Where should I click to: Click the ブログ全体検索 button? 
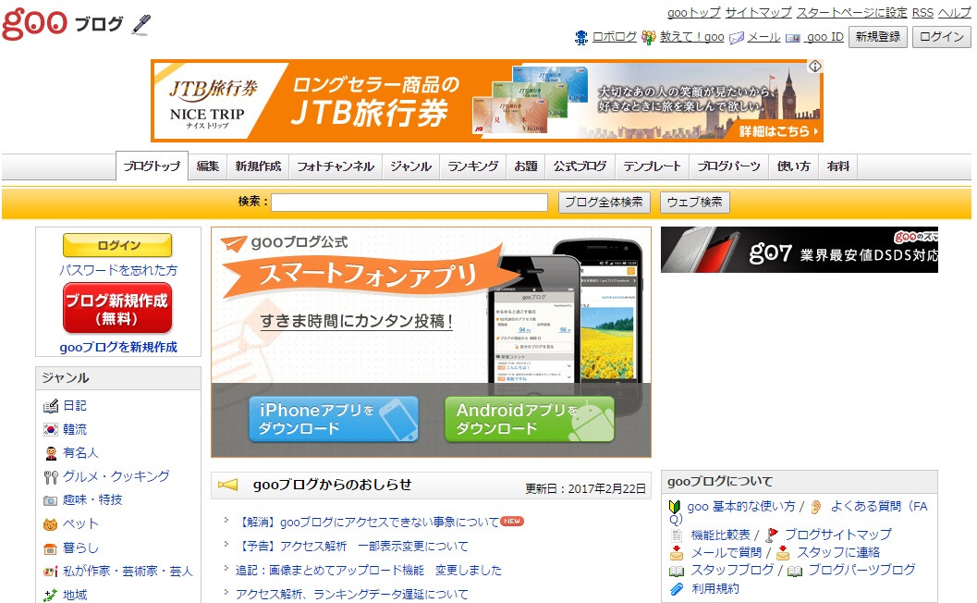[x=604, y=202]
